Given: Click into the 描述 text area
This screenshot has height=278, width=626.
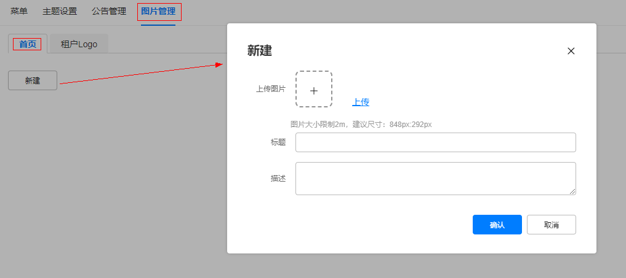Looking at the screenshot, I should [436, 179].
